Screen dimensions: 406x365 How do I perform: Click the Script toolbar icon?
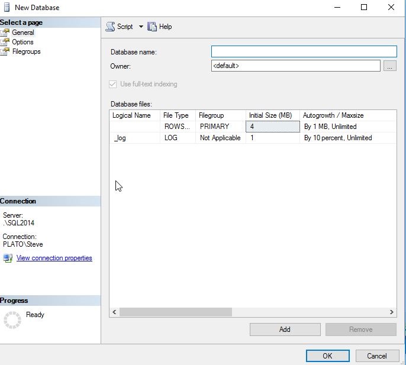point(110,27)
